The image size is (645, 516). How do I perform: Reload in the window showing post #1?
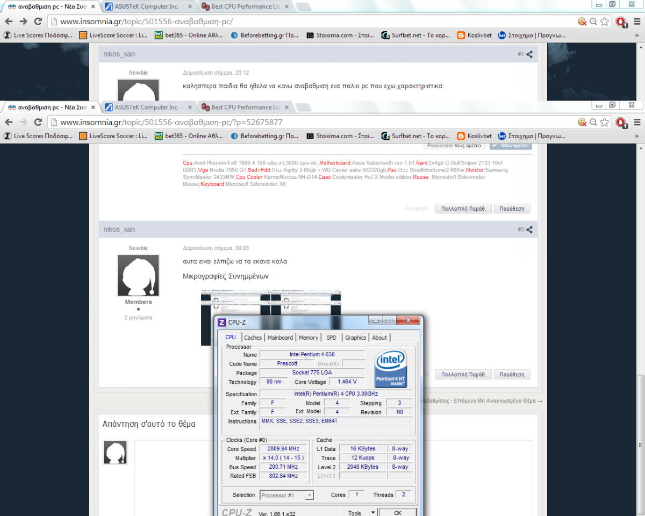38,21
